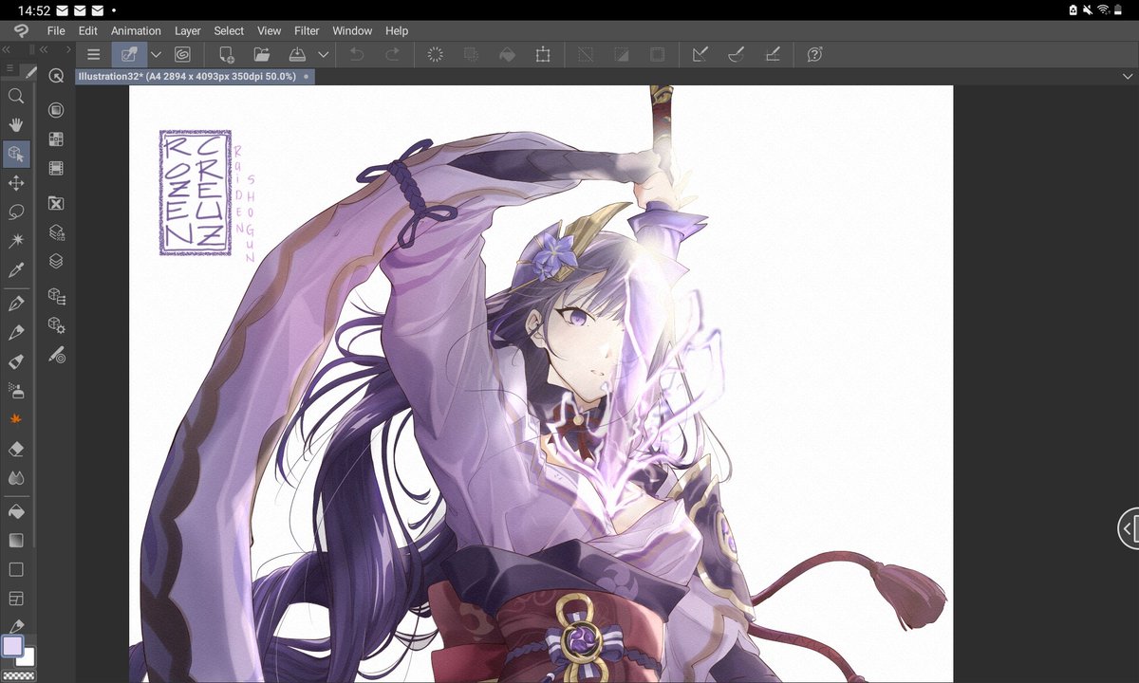The image size is (1139, 683).
Task: Undo the last action
Action: point(357,54)
